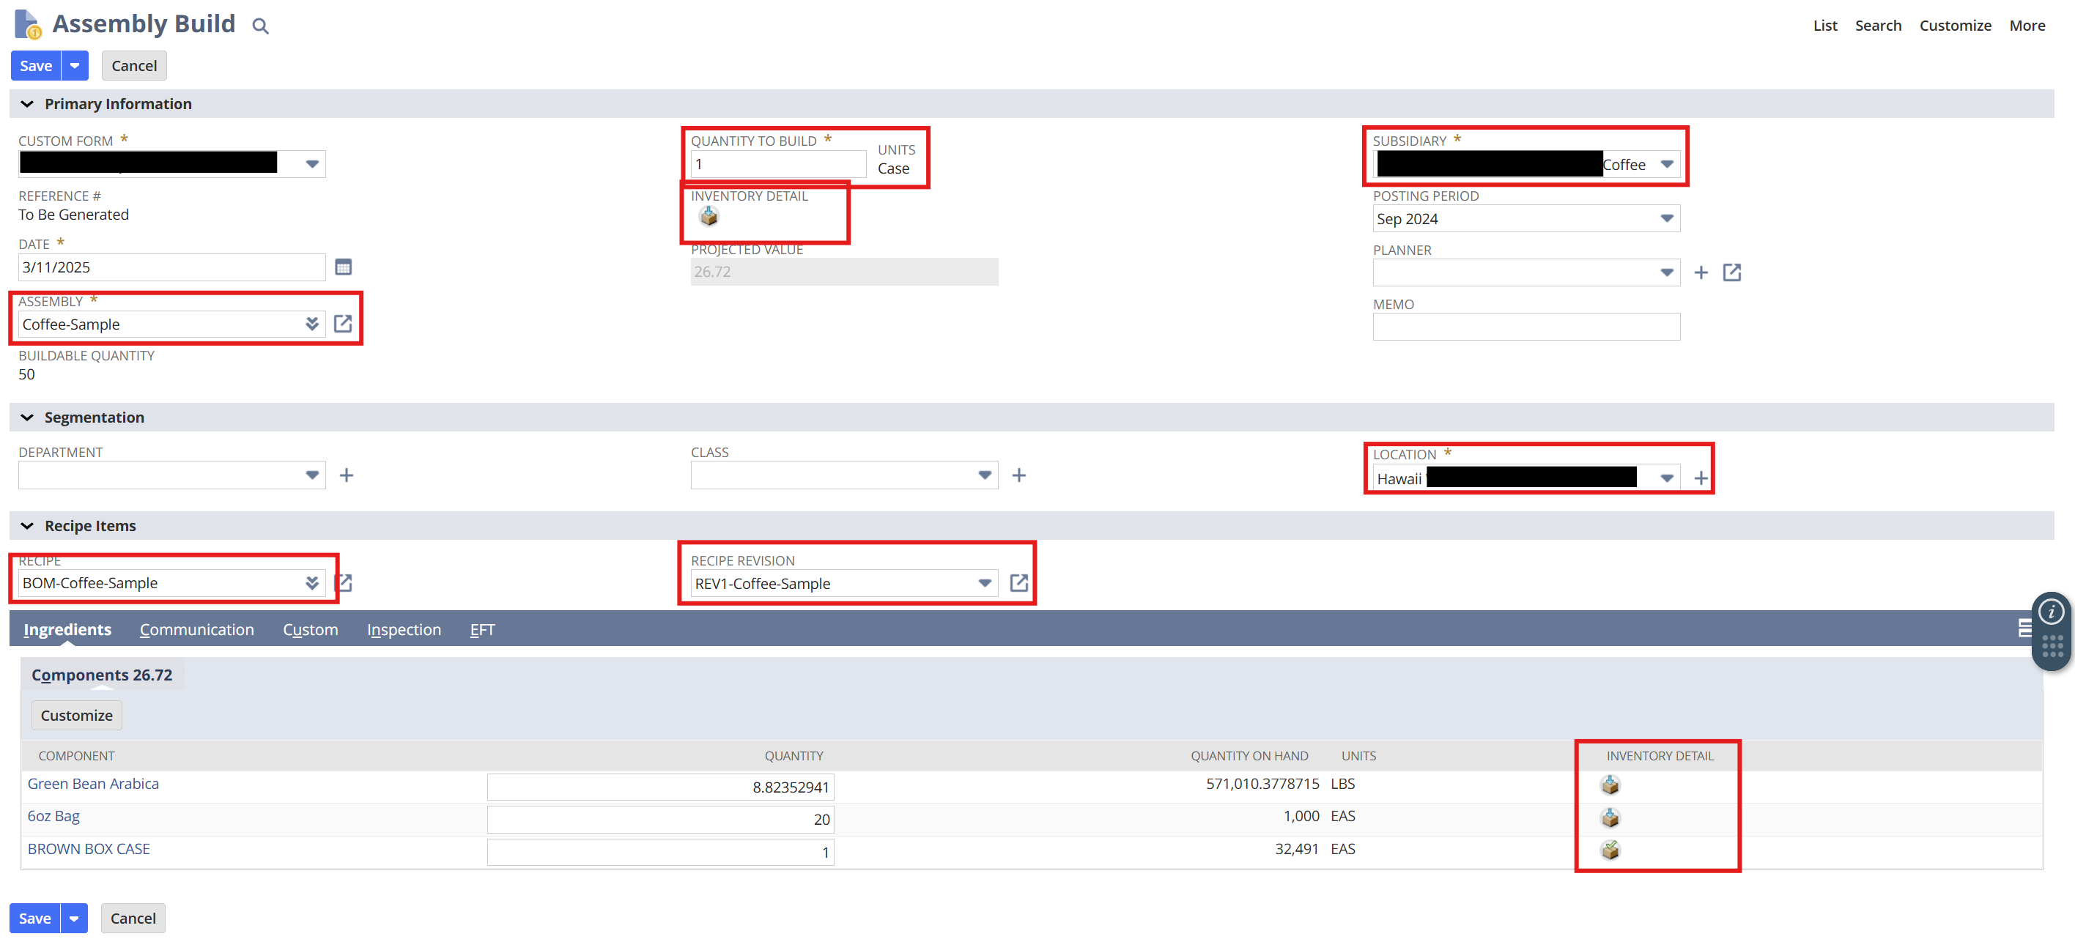Open Inventory Detail for BROWN BOX CASE
The image size is (2075, 942).
(1610, 850)
